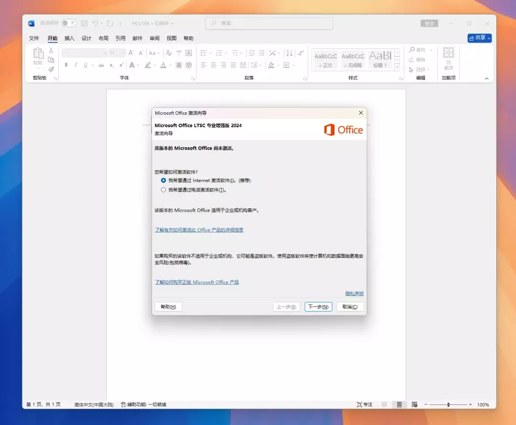The width and height of the screenshot is (516, 425).
Task: Switch to the Review (审阅) tab
Action: 154,38
